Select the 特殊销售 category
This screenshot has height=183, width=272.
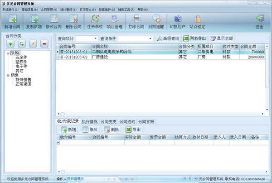24,80
